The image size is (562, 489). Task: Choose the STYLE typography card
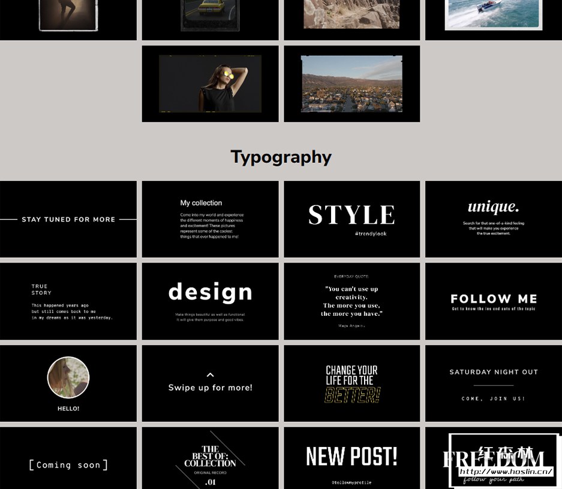[351, 219]
